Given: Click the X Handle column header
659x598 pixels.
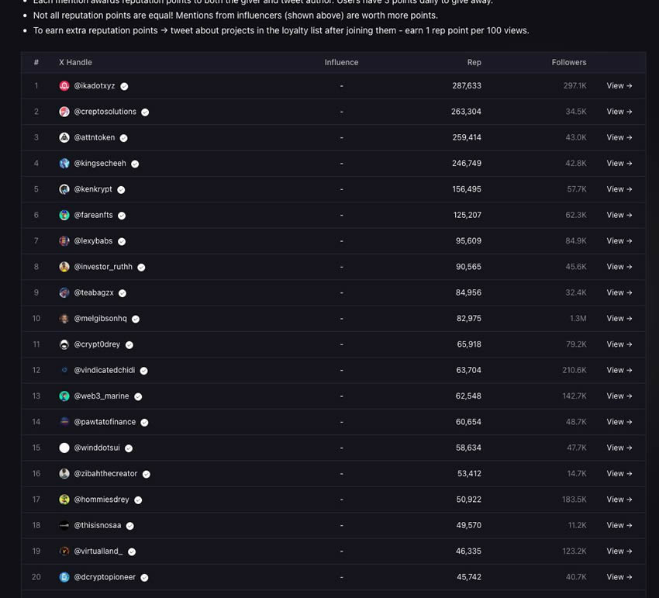Looking at the screenshot, I should pyautogui.click(x=75, y=63).
